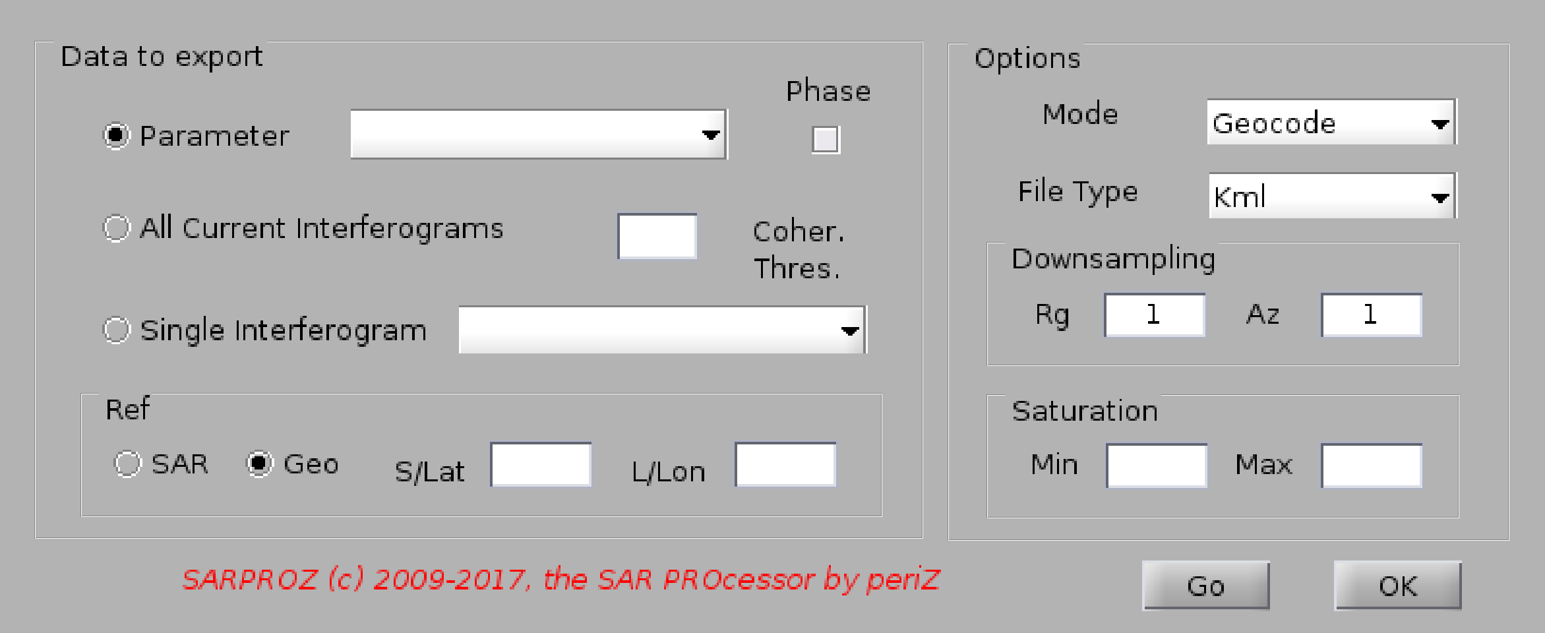Select the Single Interferogram radio button
Screen dimensions: 1545x633
click(117, 330)
